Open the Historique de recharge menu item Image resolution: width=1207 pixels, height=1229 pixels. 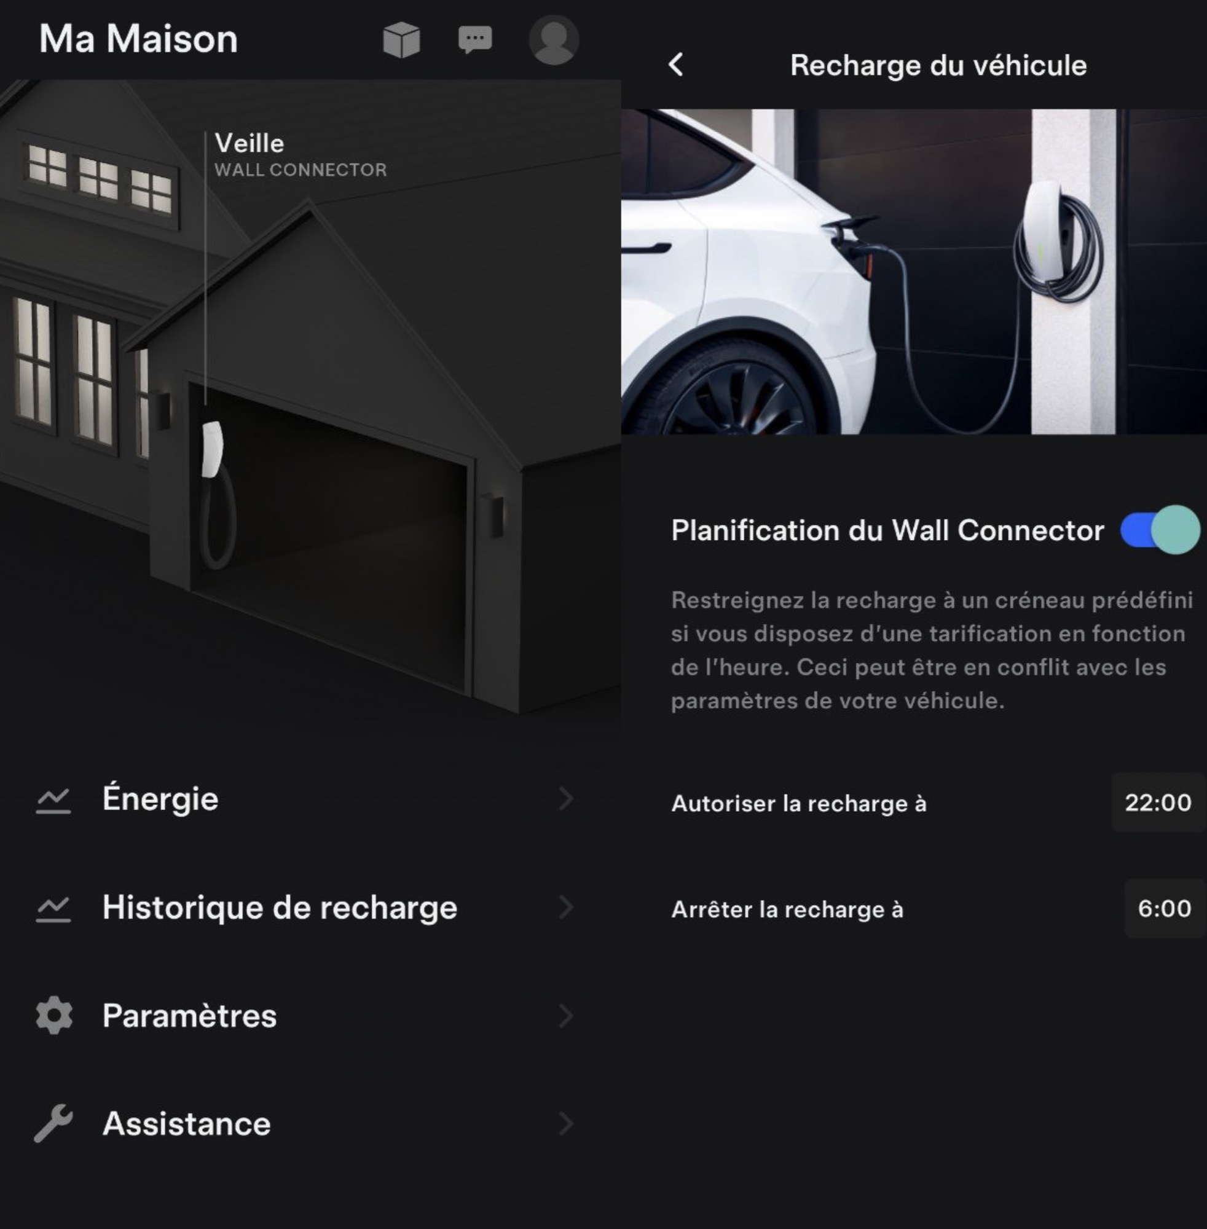pos(304,908)
